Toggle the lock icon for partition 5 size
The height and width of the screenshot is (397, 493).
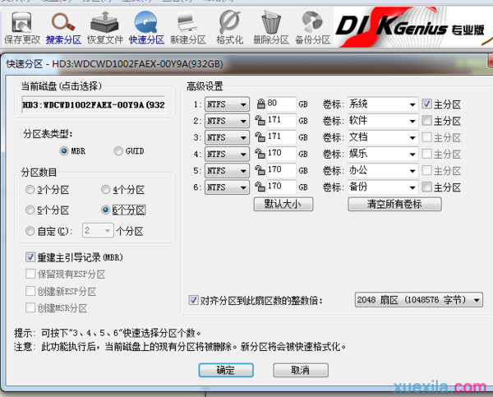[x=260, y=170]
